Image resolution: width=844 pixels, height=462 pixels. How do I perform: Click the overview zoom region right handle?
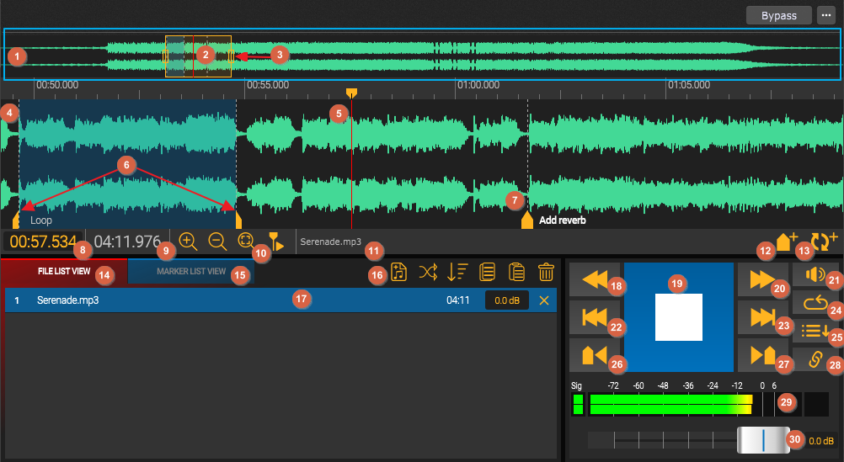232,56
